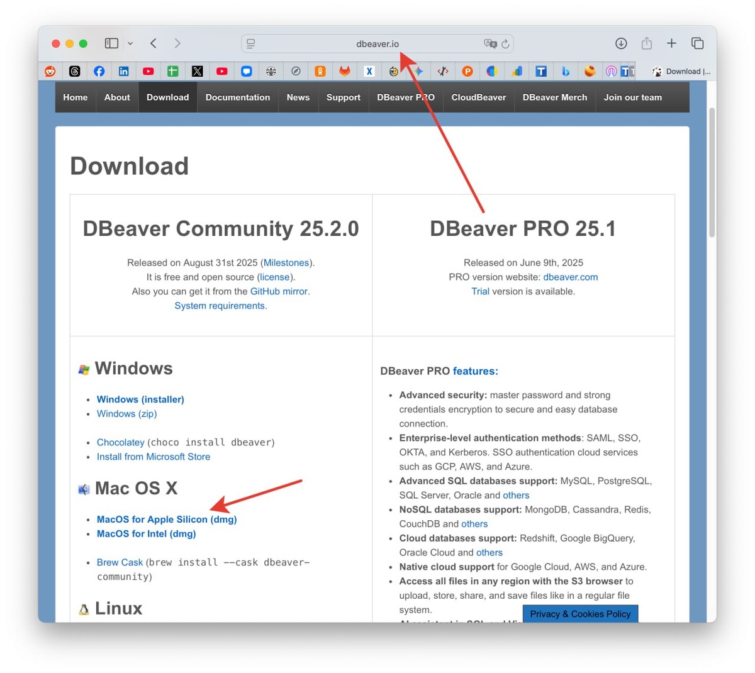Click others link after SQL Server, Oracle
The width and height of the screenshot is (755, 673).
point(516,496)
